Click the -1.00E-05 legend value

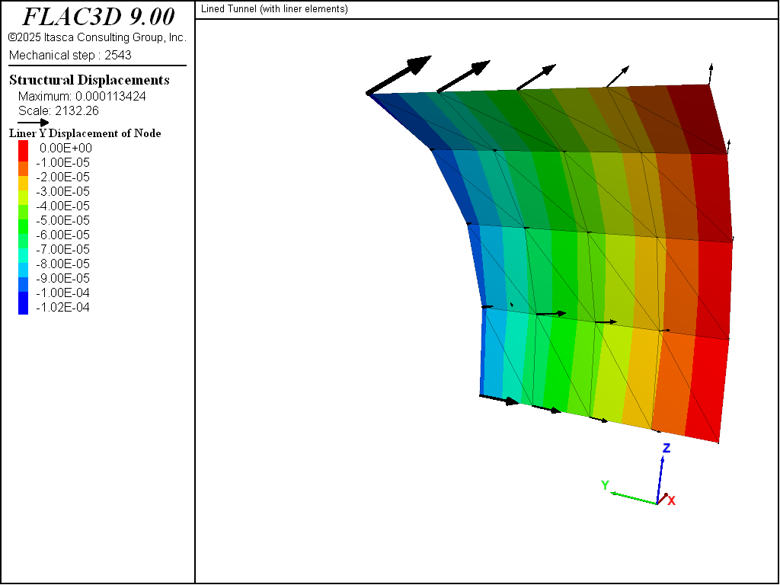(x=63, y=163)
